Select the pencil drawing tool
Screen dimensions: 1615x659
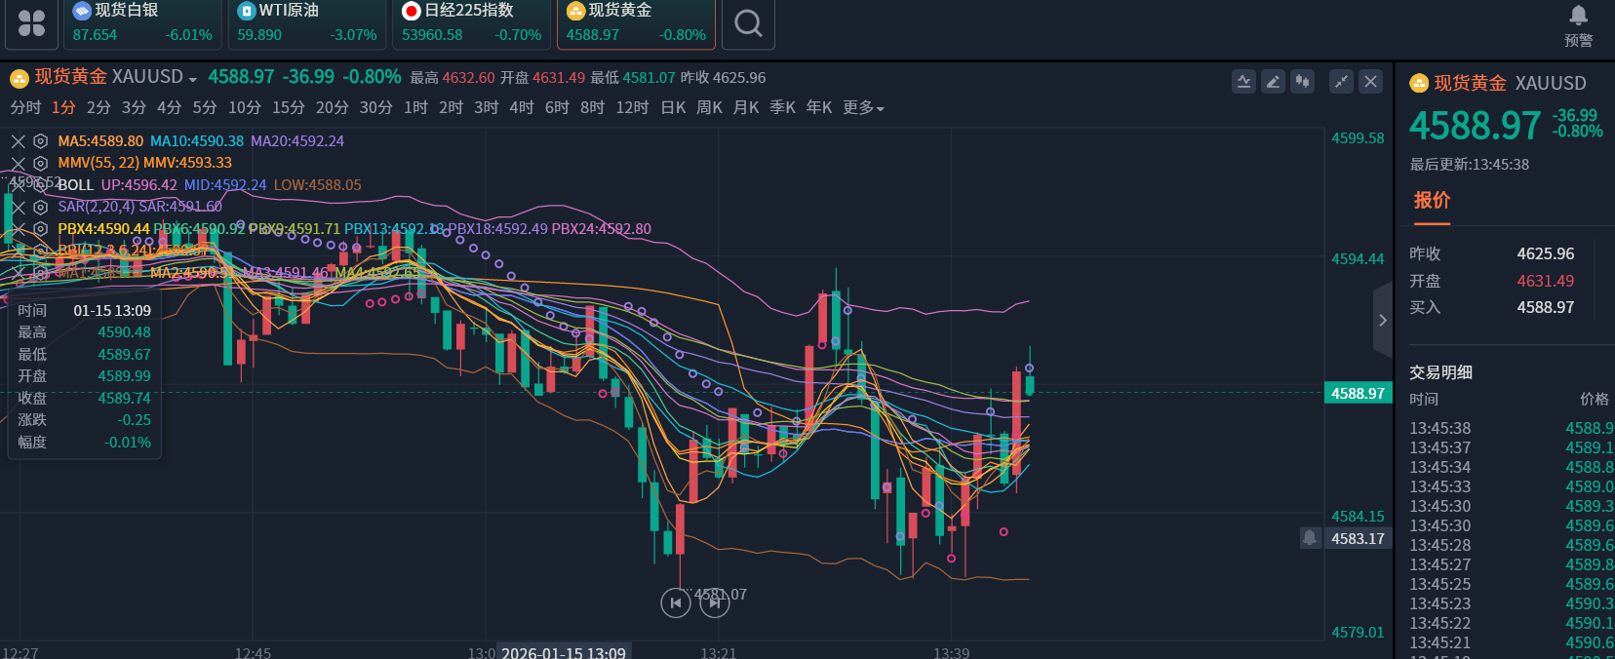coord(1273,82)
